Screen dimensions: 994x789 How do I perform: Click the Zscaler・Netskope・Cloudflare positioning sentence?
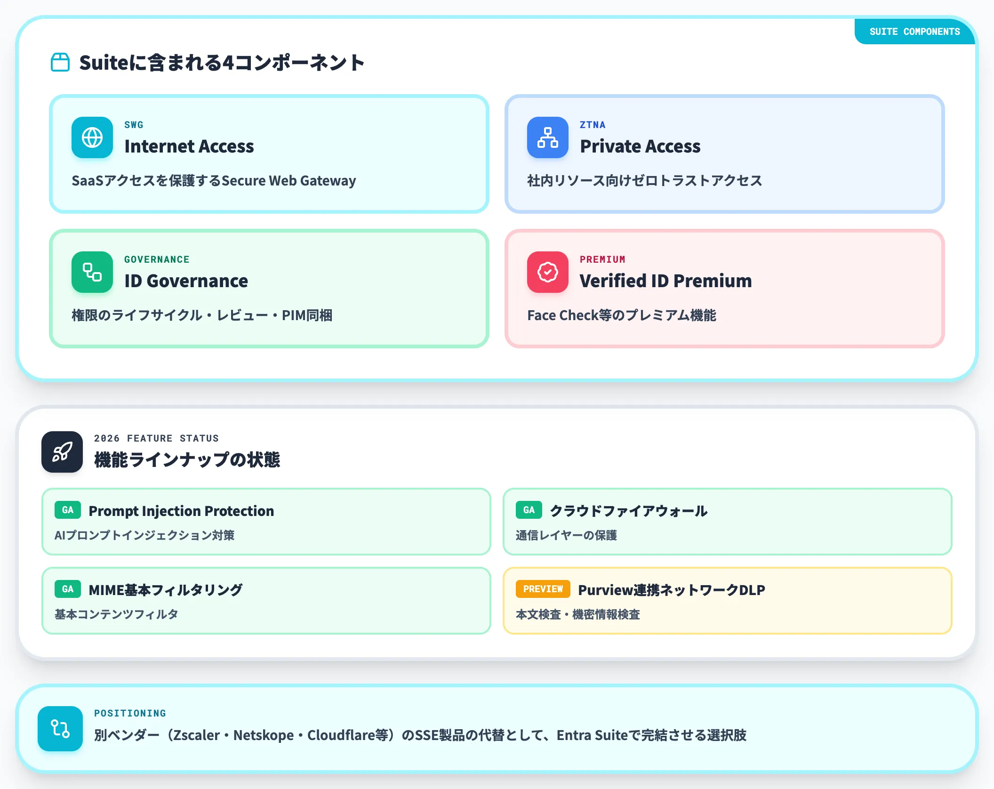point(420,735)
